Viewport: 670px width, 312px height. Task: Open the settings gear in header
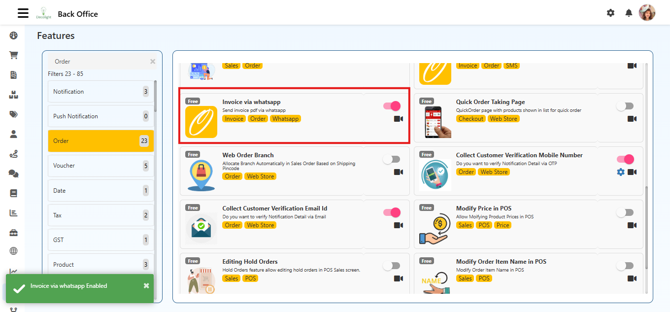coord(611,13)
